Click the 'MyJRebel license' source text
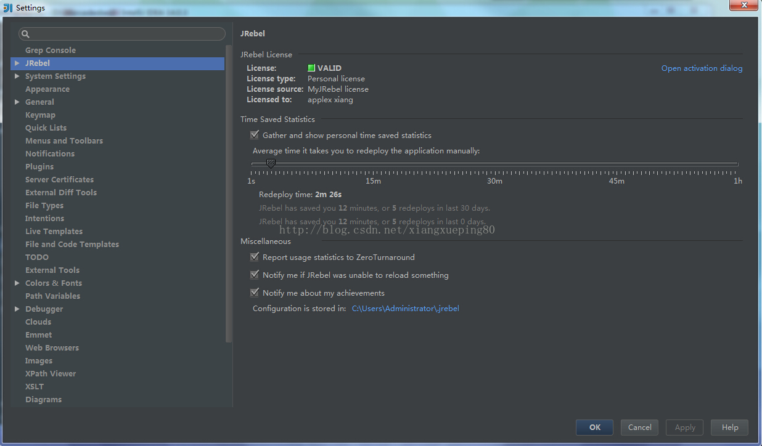The image size is (762, 446). pos(338,89)
